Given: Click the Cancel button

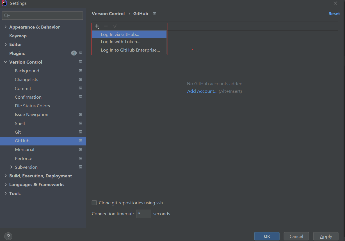Looking at the screenshot, I should [296, 236].
